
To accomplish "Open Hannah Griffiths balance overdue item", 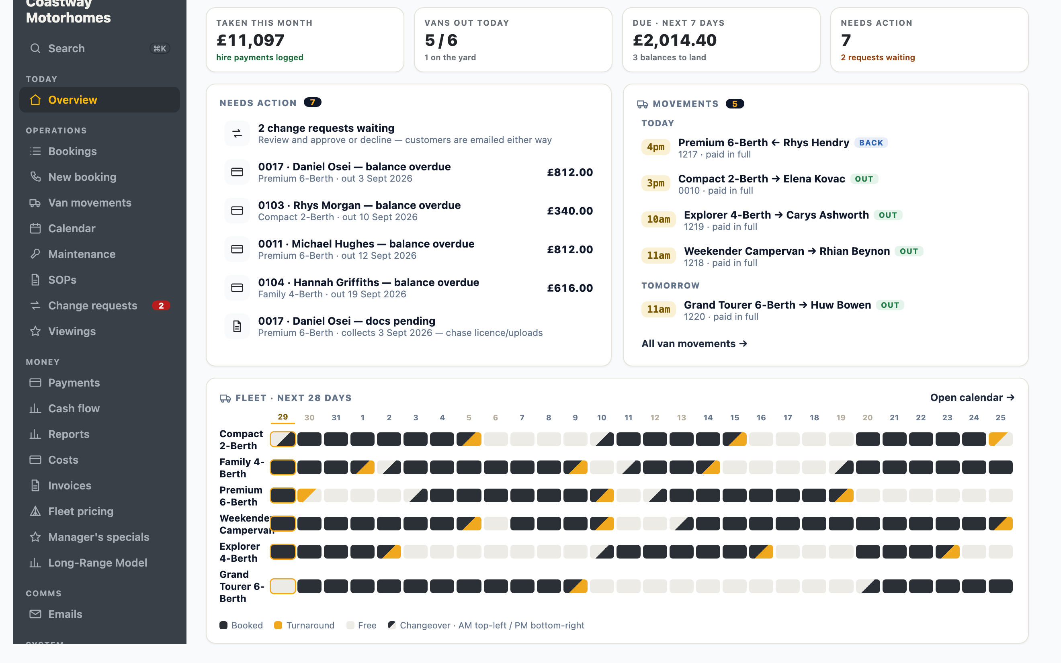I will coord(409,288).
